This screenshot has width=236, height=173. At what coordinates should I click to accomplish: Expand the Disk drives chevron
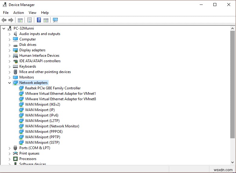[9, 45]
